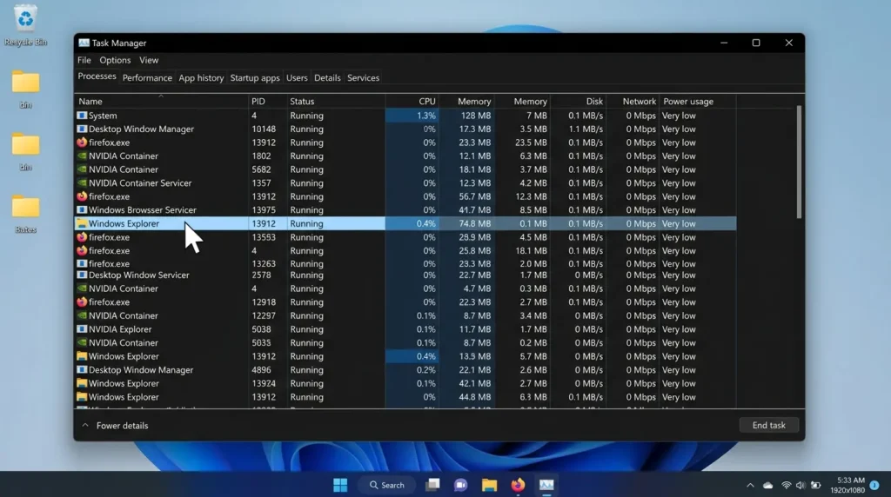Select the 128 MB memory cell
The height and width of the screenshot is (497, 891).
pos(466,116)
